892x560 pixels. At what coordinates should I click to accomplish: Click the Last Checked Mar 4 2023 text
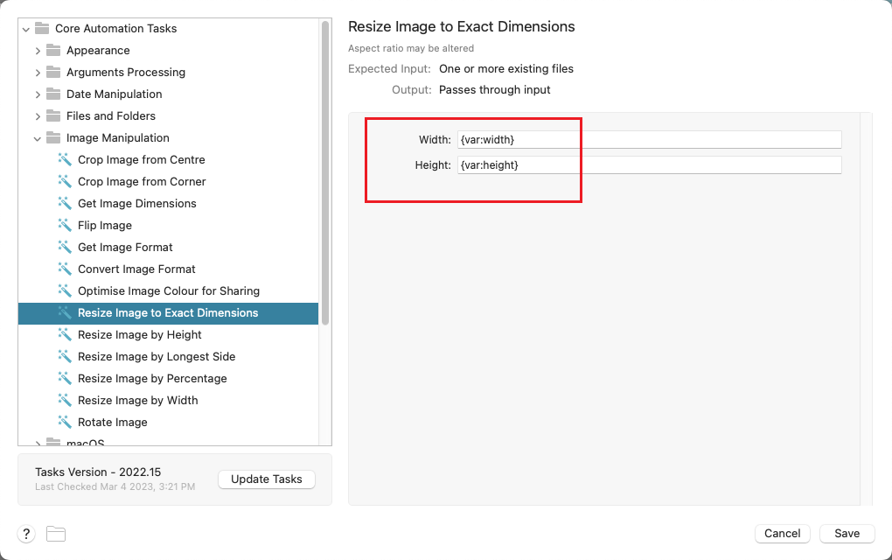(115, 486)
